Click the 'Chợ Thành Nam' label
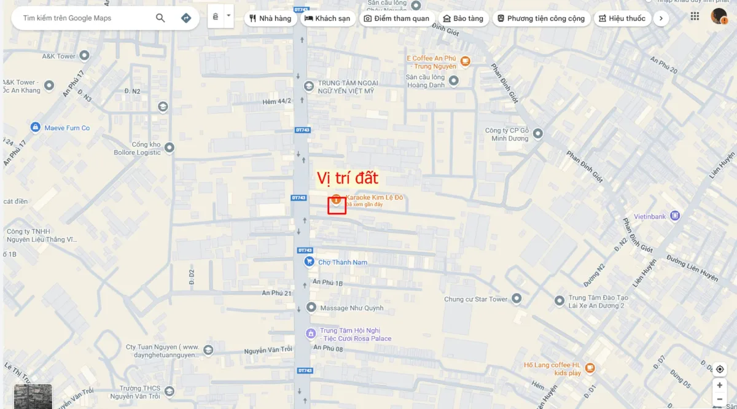Viewport: 737px width, 409px height. (343, 262)
